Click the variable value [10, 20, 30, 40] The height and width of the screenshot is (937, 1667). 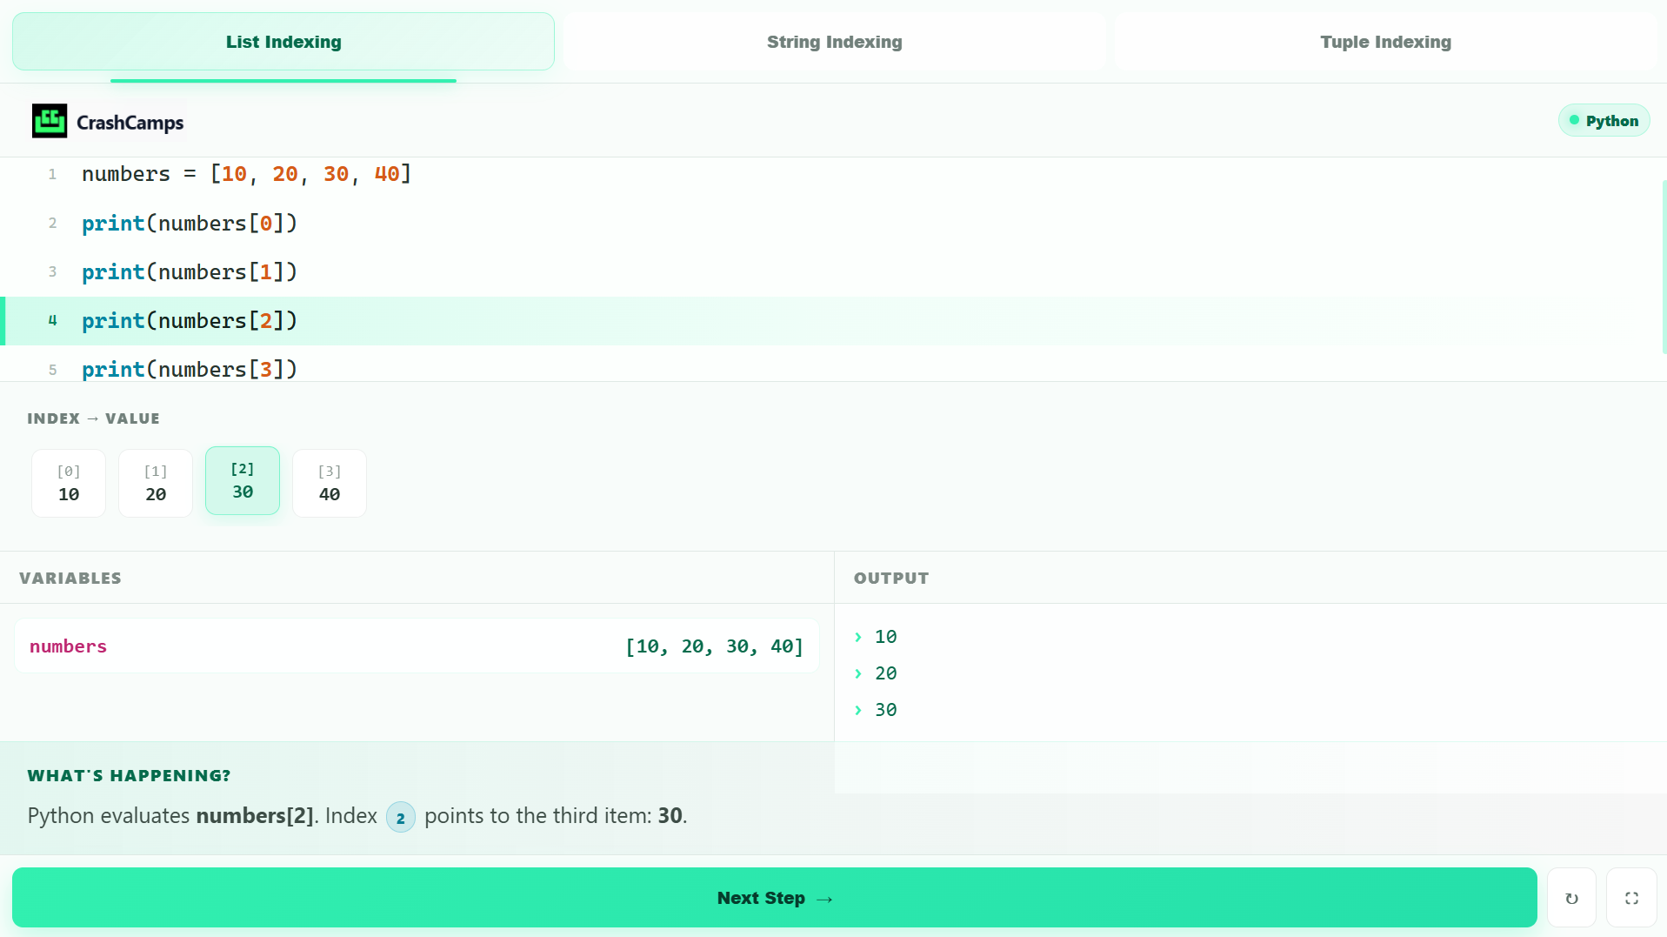[714, 646]
